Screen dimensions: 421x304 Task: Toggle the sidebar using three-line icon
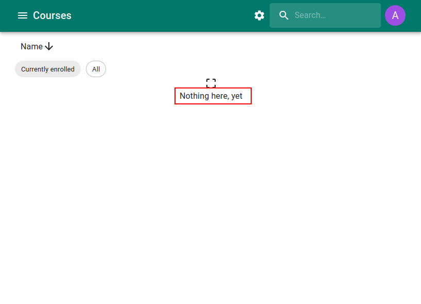(23, 15)
